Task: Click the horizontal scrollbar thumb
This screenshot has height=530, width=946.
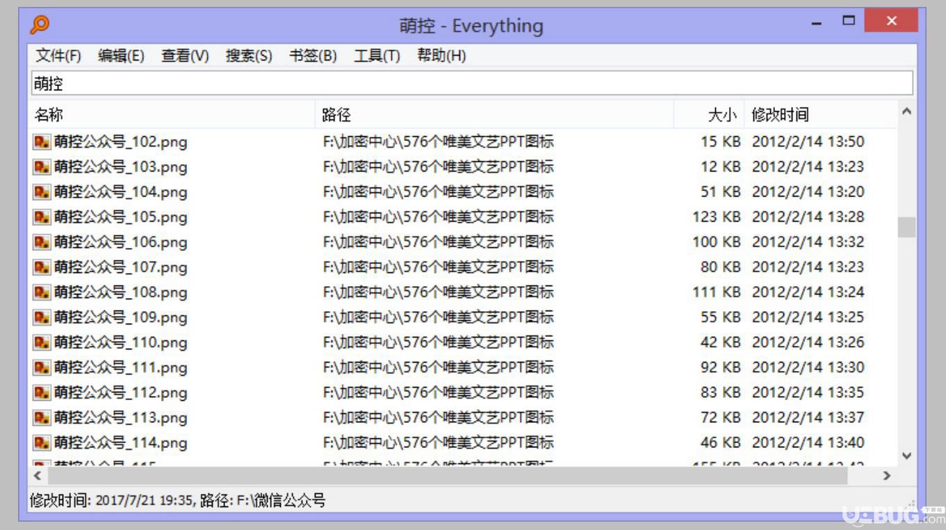Action: [x=448, y=476]
